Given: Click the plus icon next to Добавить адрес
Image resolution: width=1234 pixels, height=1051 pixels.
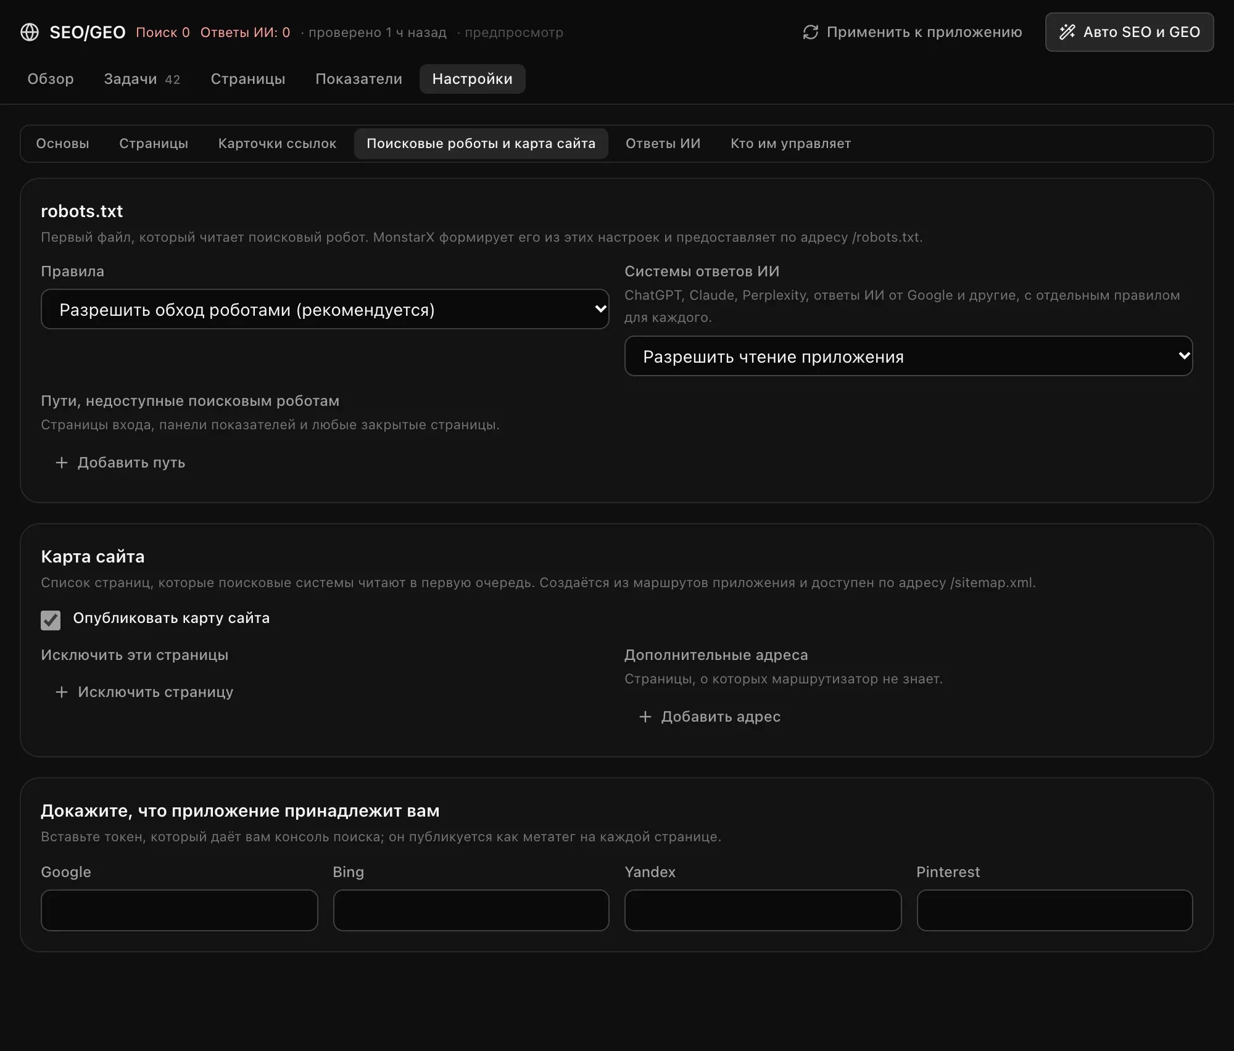Looking at the screenshot, I should [x=645, y=717].
